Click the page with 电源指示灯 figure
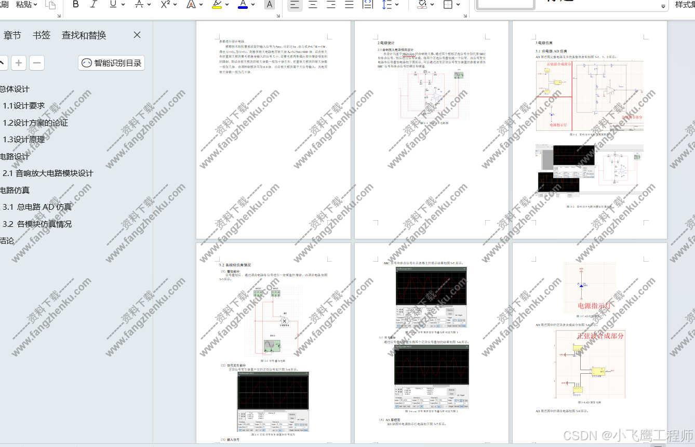 pyautogui.click(x=590, y=343)
